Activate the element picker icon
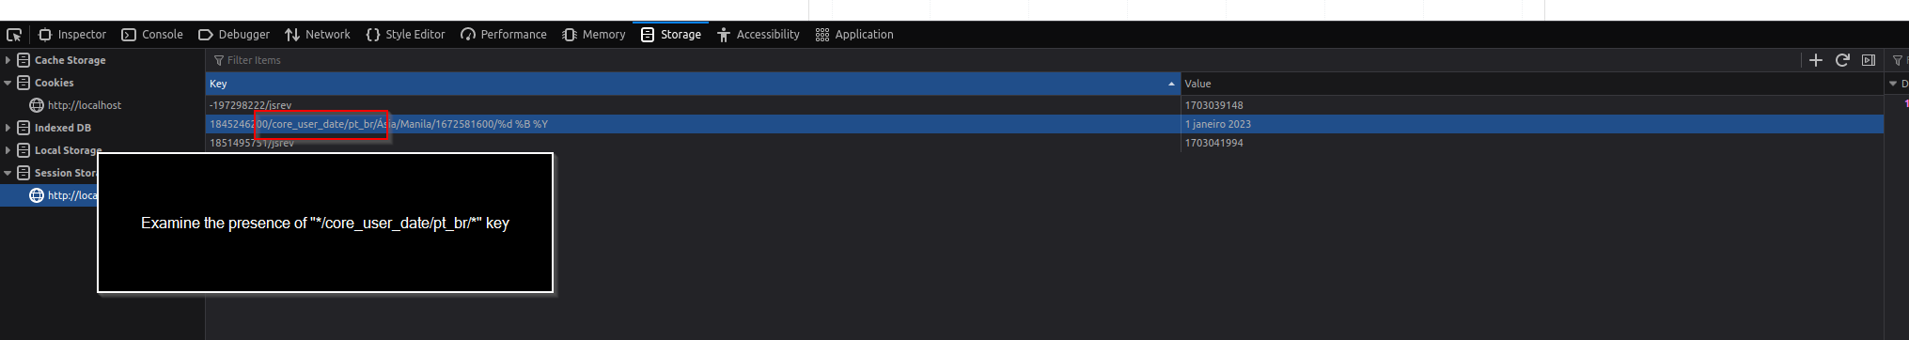1909x340 pixels. click(14, 35)
